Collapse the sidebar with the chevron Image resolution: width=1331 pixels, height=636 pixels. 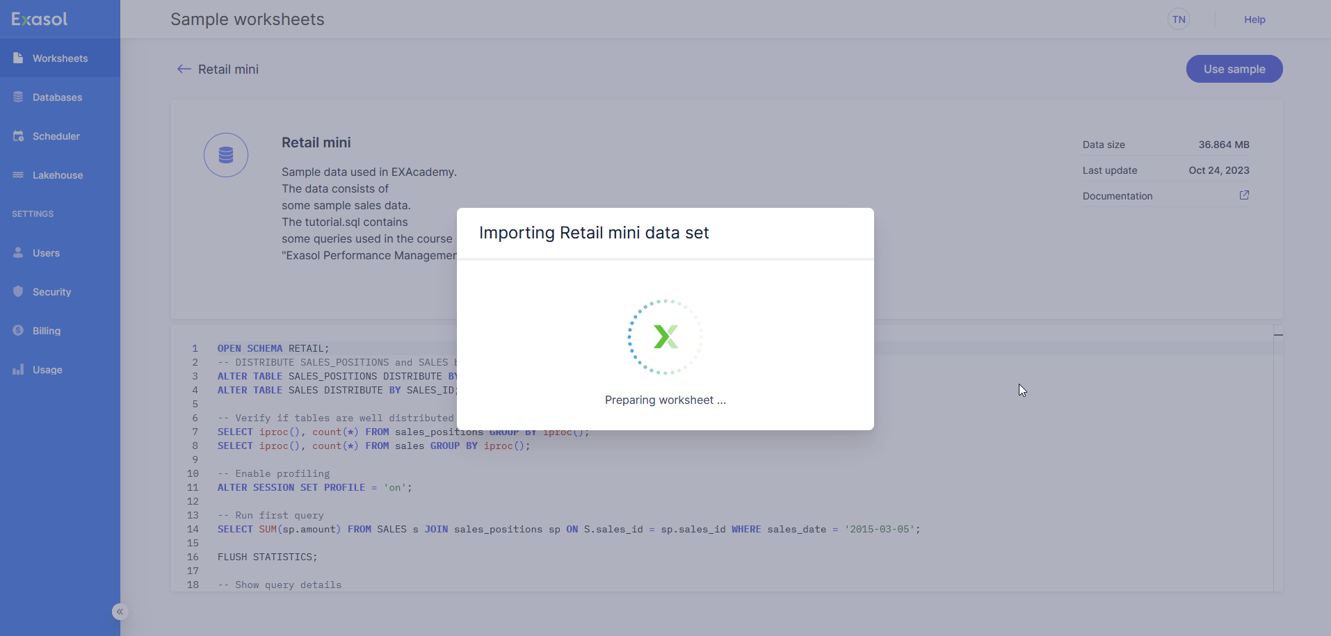pos(119,611)
